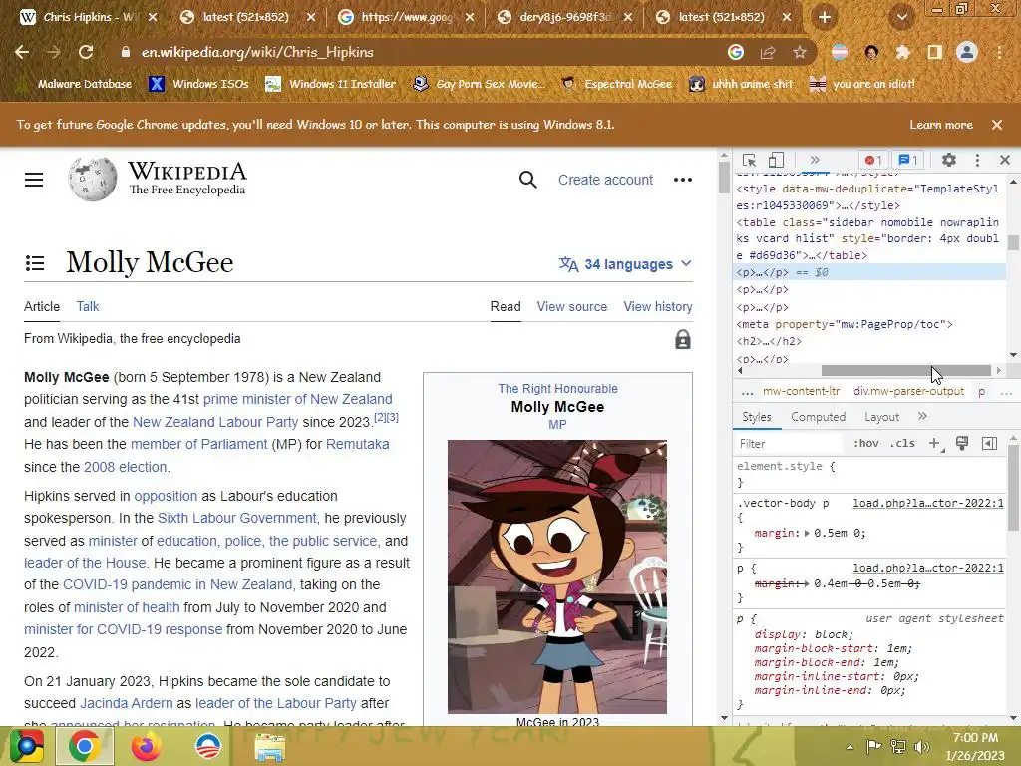
Task: Select the Talk tab
Action: coord(88,307)
